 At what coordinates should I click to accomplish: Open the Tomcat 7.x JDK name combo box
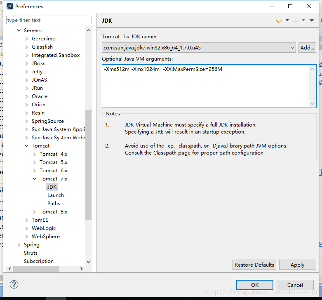[x=199, y=48]
